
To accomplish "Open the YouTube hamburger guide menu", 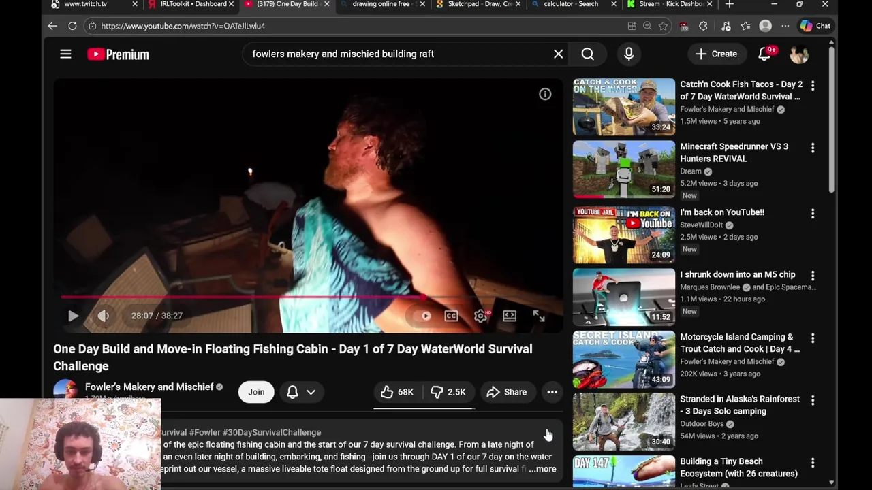I will pos(65,54).
